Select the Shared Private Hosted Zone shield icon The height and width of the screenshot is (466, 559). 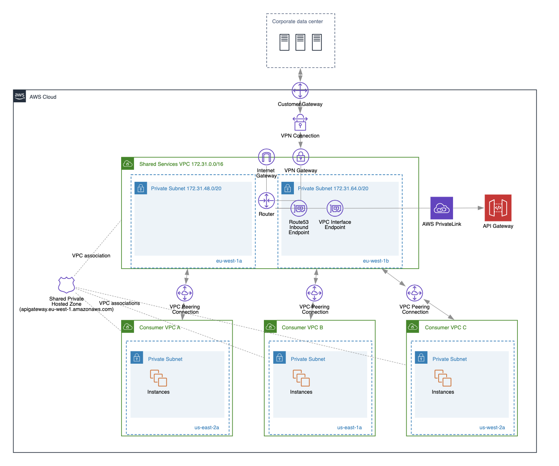(66, 285)
